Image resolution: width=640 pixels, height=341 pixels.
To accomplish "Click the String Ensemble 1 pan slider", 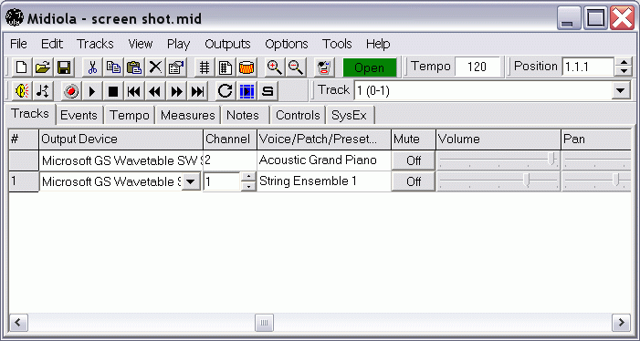I will tap(597, 181).
